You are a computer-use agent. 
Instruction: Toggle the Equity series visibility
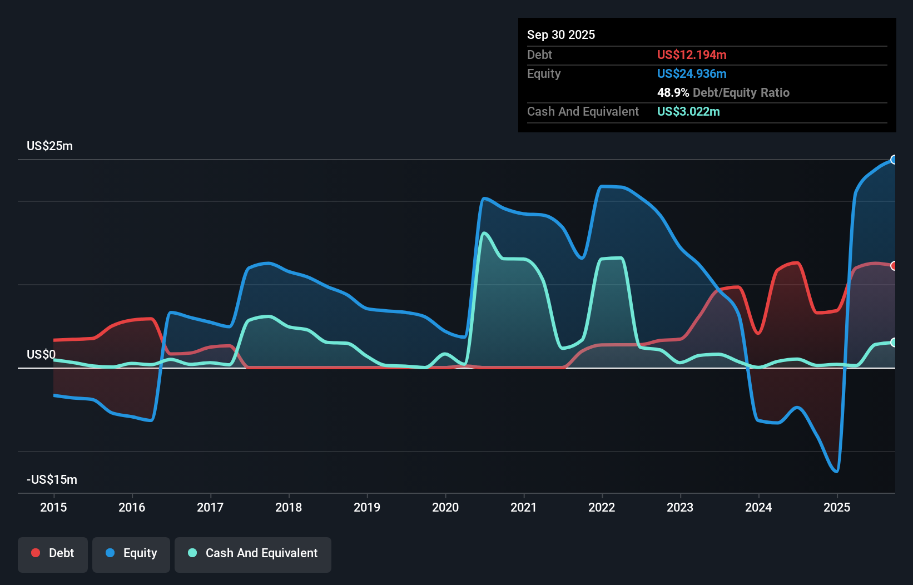131,553
